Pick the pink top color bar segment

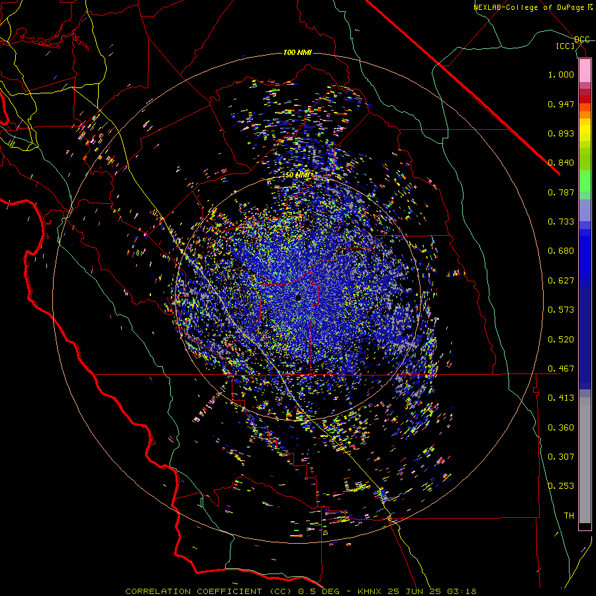click(585, 71)
